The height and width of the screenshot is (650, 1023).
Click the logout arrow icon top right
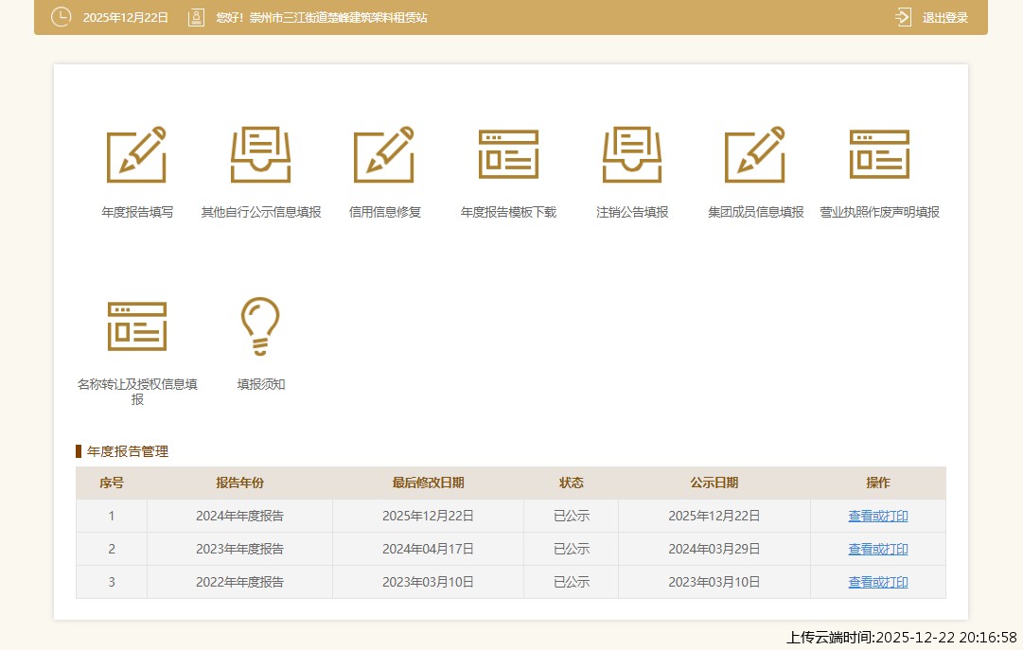pos(902,17)
